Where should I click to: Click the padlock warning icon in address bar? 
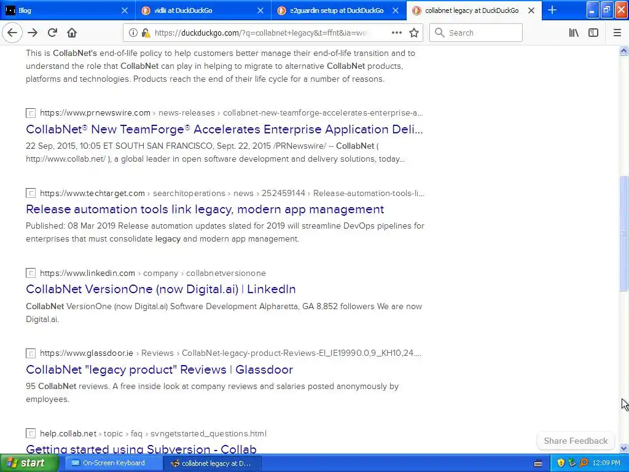click(146, 33)
